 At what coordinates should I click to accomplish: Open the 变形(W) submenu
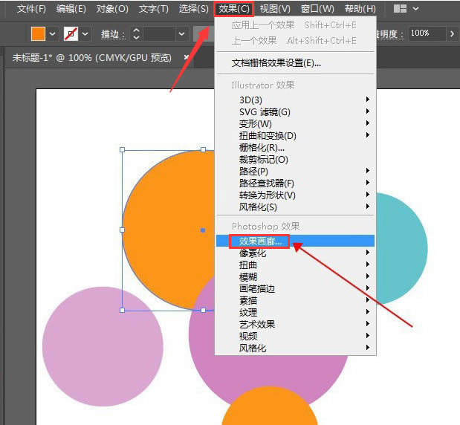(296, 123)
